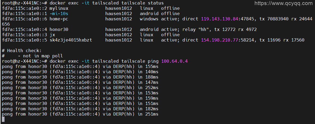
Task: Click the jx device name
Action: coord(52,35)
